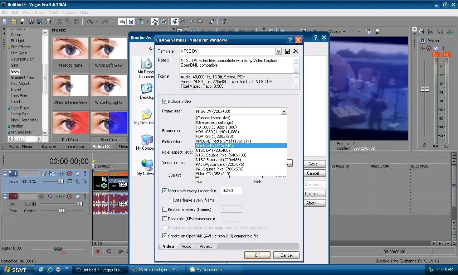Arm audio track 2 for record
Viewport: 458px width, 275px height.
(42, 197)
